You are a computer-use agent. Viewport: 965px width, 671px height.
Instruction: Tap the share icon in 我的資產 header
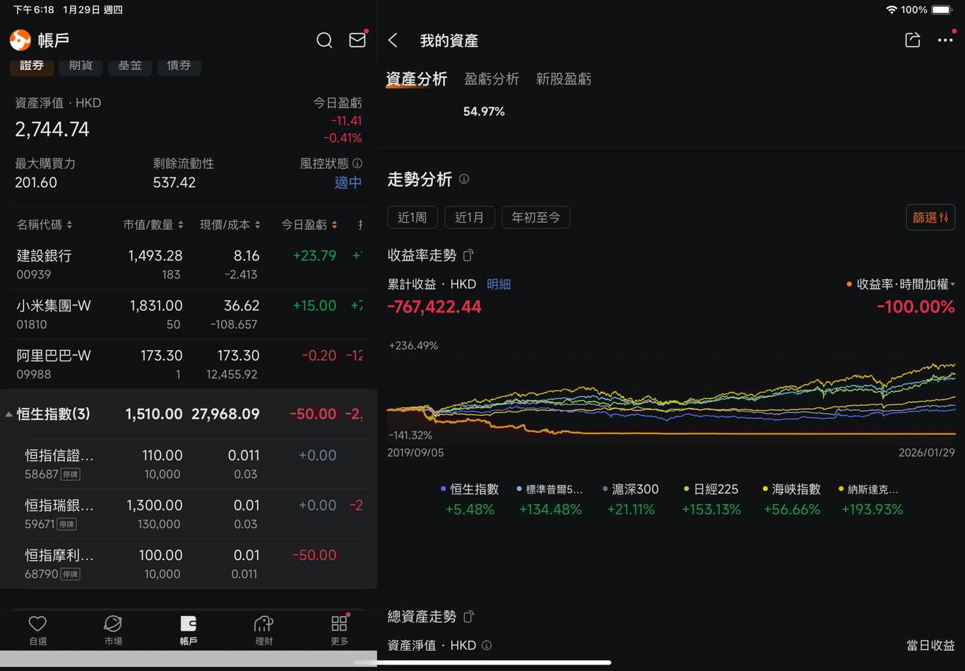[x=913, y=40]
